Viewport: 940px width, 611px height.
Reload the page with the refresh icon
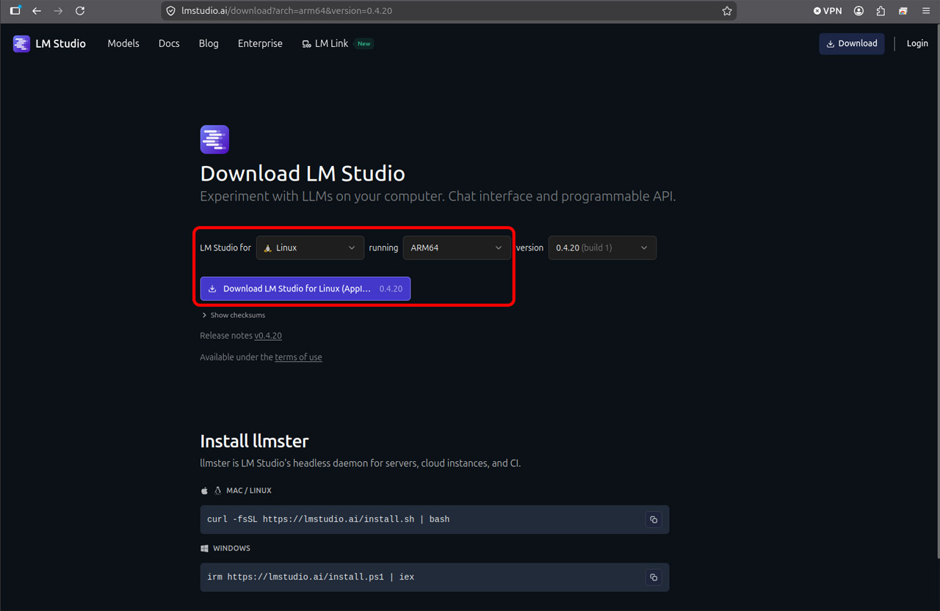click(x=80, y=11)
